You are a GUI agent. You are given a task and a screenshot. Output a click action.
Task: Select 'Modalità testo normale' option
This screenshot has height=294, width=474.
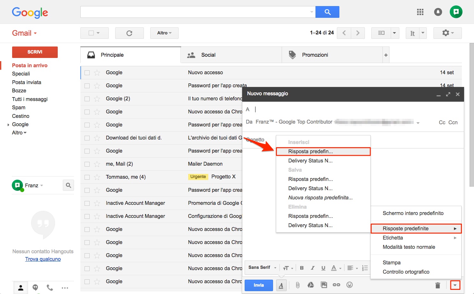tap(416, 247)
